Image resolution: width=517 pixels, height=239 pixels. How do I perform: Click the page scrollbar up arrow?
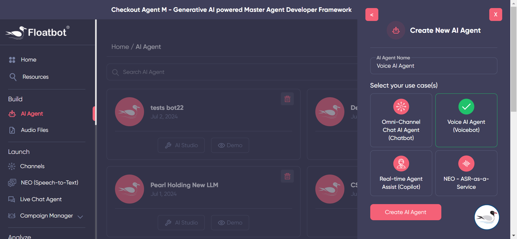tap(514, 3)
